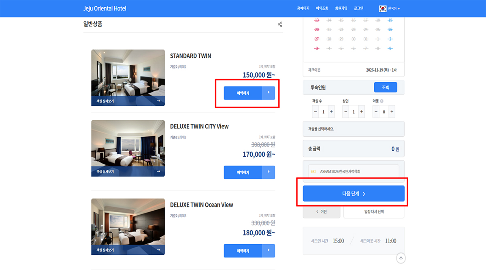Select the ASRAM 2026 한국원자력학회 promotion field
Viewport: 486px width, 273px height.
[354, 171]
